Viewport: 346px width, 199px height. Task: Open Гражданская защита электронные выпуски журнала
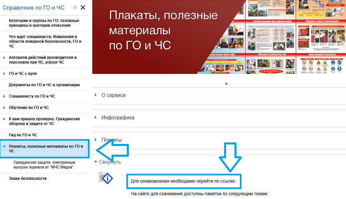click(43, 165)
